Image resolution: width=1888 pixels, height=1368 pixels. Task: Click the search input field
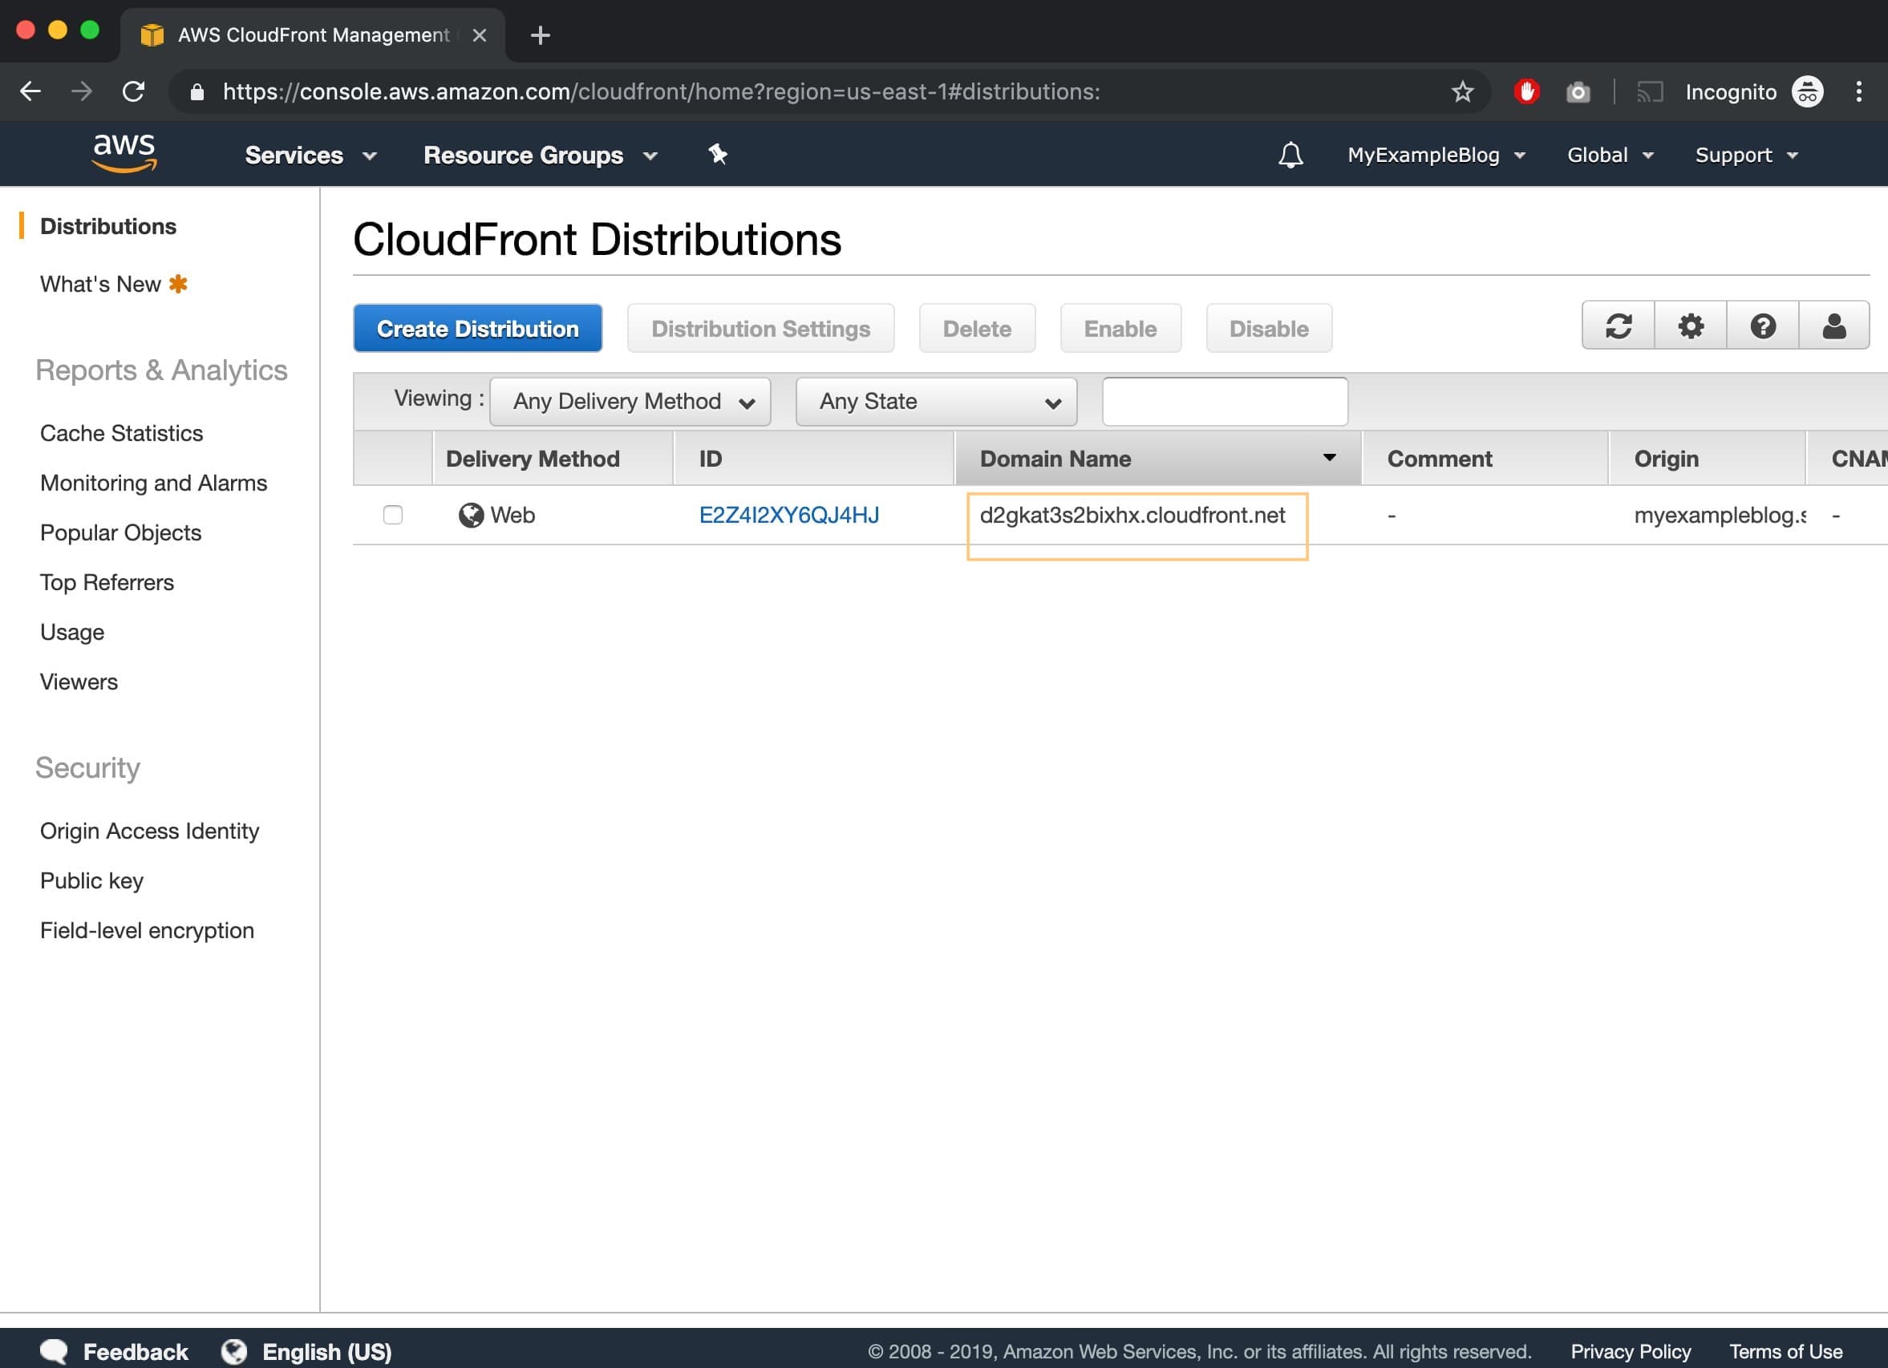(x=1222, y=400)
